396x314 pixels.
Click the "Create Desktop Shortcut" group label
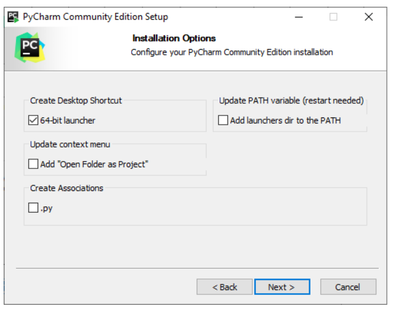click(x=76, y=100)
